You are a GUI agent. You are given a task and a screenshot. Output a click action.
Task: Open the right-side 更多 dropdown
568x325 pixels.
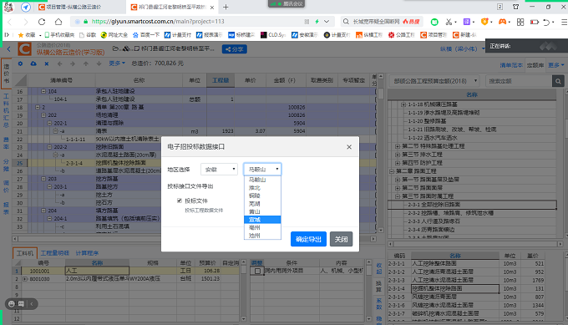coord(555,65)
